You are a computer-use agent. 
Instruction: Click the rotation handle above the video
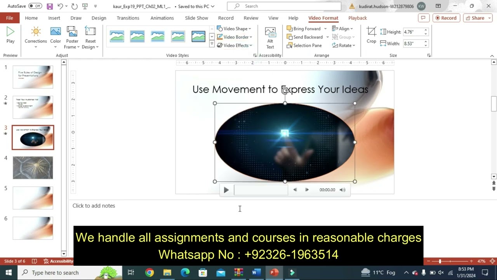[285, 91]
